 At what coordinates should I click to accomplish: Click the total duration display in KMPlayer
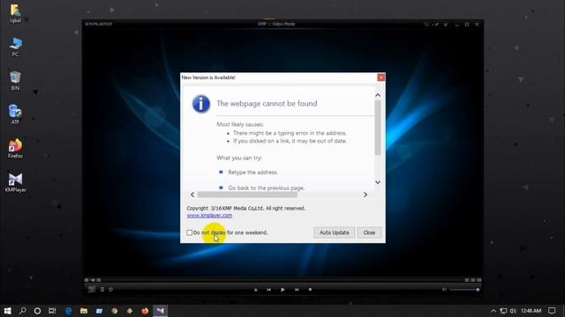[x=473, y=280]
